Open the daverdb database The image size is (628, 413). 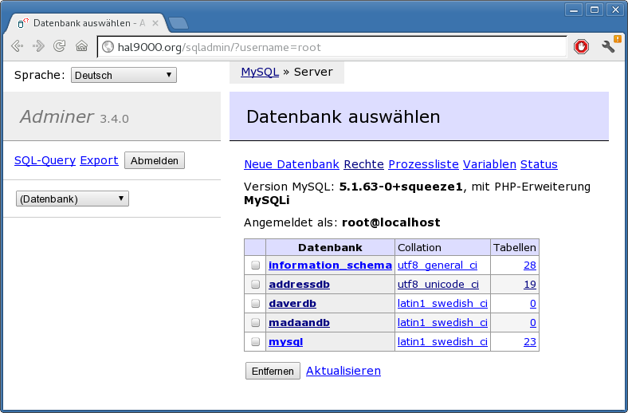click(292, 304)
